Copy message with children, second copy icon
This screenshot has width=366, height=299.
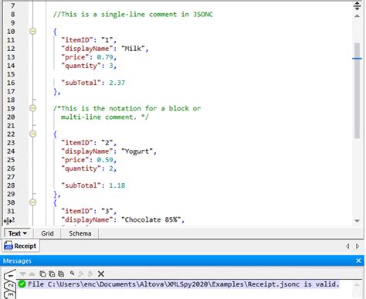point(52,274)
